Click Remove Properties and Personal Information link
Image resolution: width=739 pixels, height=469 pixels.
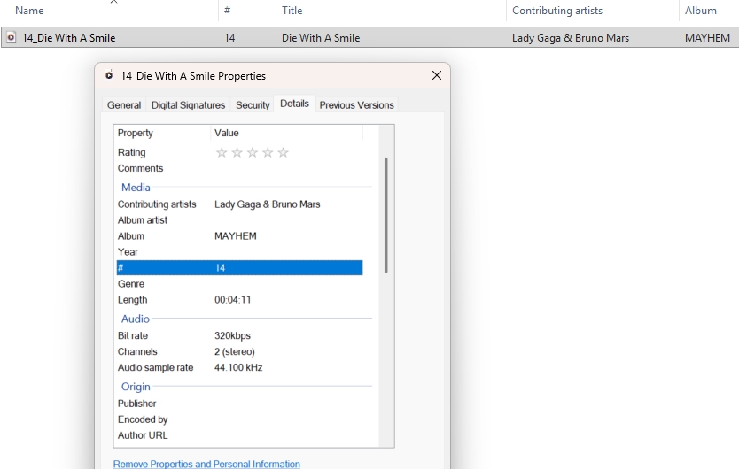[x=206, y=464]
